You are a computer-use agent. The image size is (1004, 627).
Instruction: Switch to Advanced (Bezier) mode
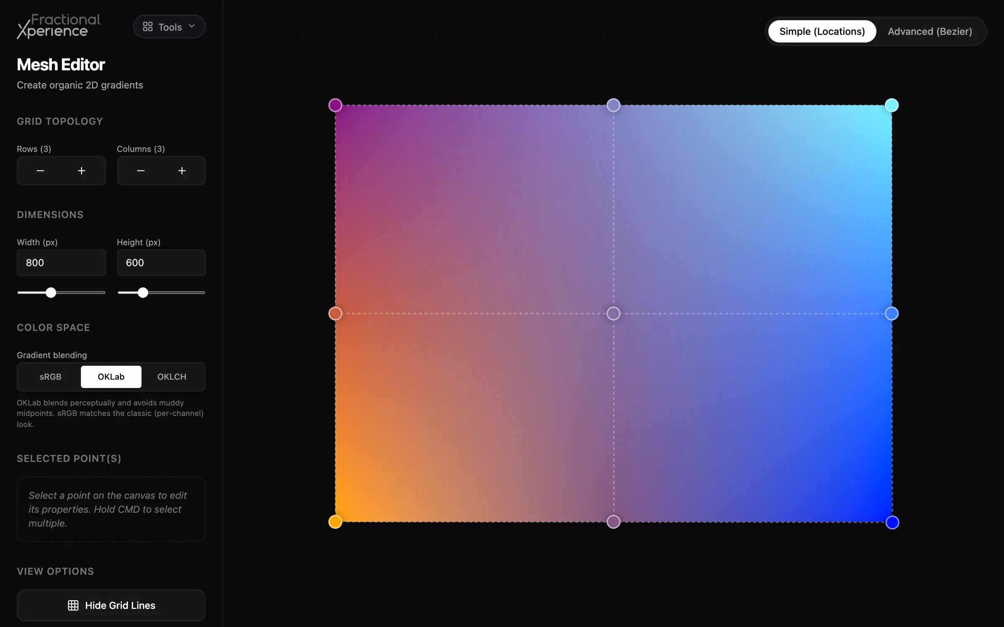pos(930,31)
